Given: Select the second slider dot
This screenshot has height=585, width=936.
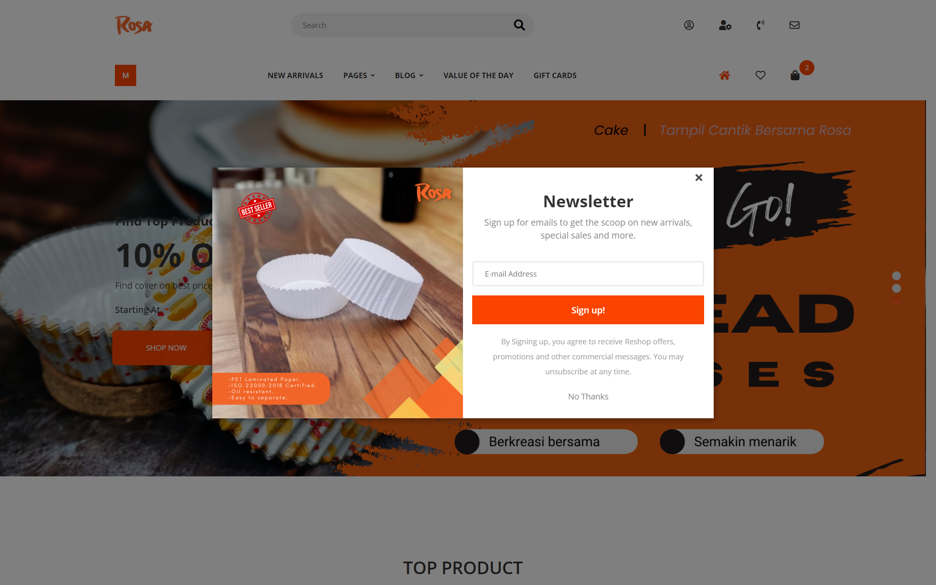Looking at the screenshot, I should click(x=896, y=288).
